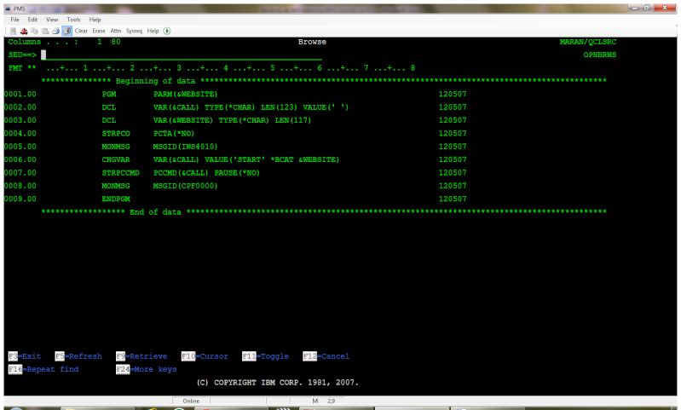Open the Edit menu
Image resolution: width=681 pixels, height=410 pixels.
[32, 20]
